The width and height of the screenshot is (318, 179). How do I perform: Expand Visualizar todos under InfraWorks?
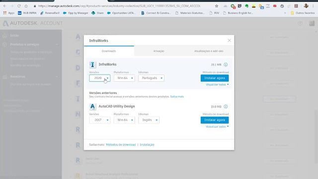coord(217,85)
